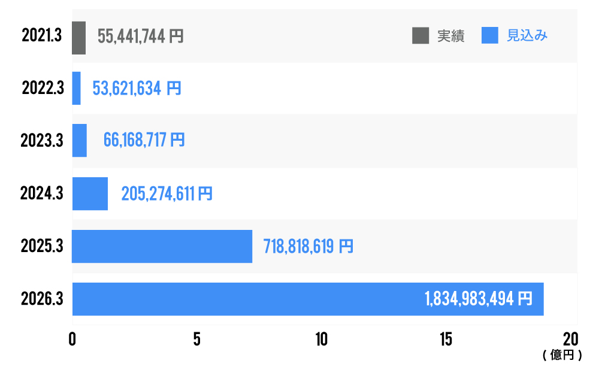Click the blue 見込み legend swatch
The width and height of the screenshot is (599, 376).
[x=490, y=36]
